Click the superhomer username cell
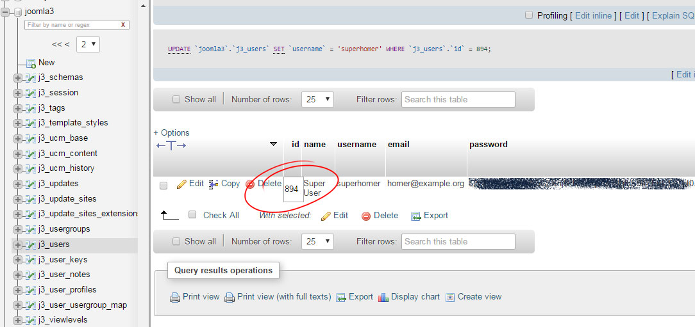The width and height of the screenshot is (695, 327). tap(358, 184)
